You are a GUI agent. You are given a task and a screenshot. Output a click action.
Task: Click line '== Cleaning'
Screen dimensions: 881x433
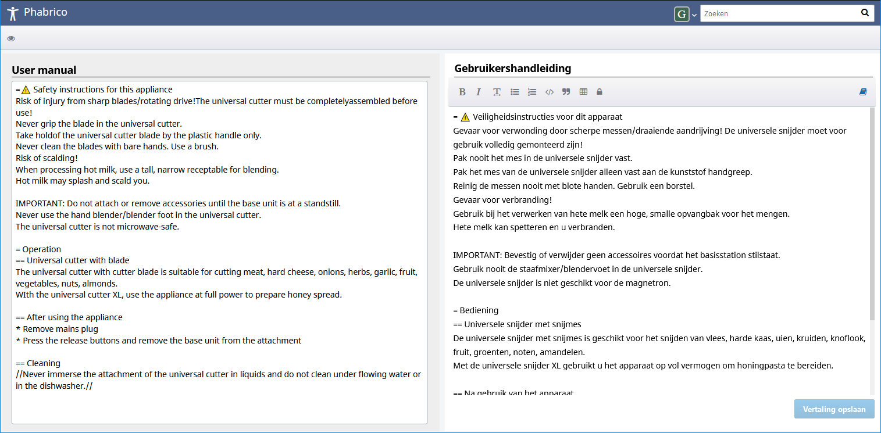(x=38, y=363)
